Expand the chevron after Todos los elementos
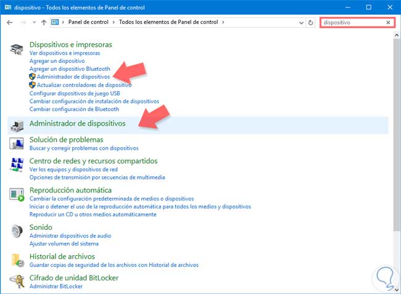The height and width of the screenshot is (294, 401). click(223, 22)
